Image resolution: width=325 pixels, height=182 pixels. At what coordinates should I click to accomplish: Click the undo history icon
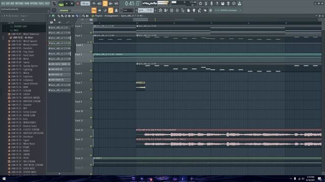(200, 4)
